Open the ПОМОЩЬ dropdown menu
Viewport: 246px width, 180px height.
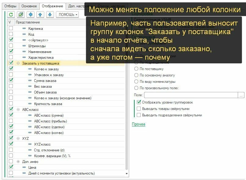click(x=67, y=15)
